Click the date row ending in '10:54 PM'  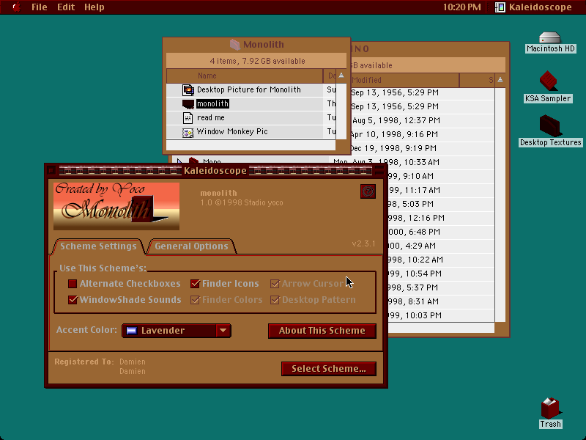click(415, 274)
